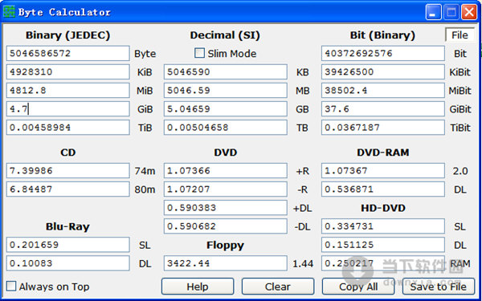Select the DVD -DL field
The height and width of the screenshot is (301, 482).
[225, 226]
